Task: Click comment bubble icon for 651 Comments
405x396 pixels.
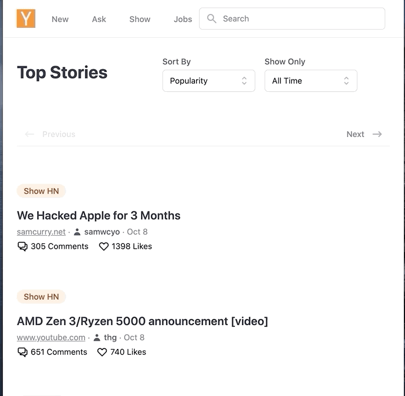Action: (x=23, y=352)
